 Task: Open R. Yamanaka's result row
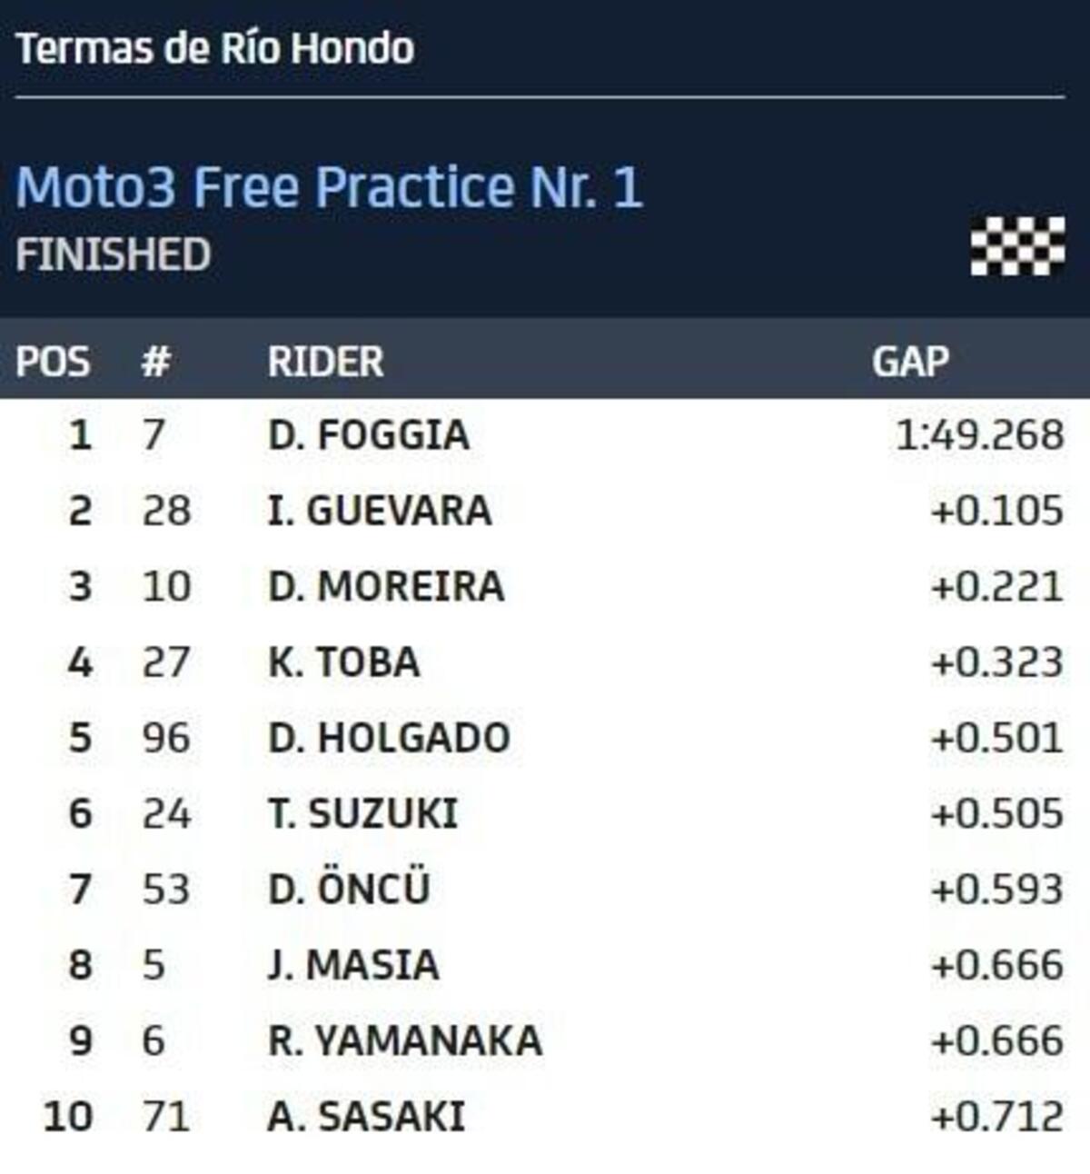point(405,1040)
